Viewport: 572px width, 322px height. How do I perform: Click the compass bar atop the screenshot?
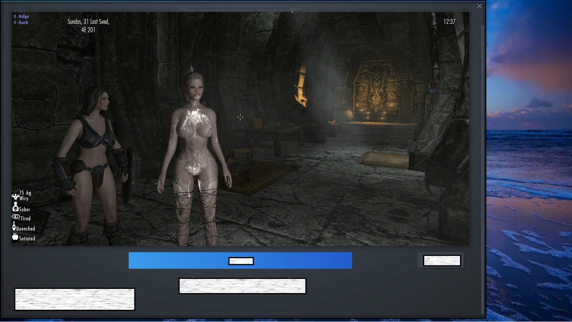coord(240,10)
